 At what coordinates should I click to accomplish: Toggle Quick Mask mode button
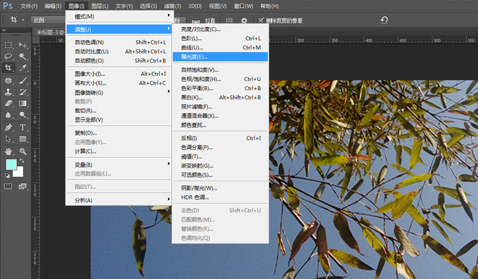pyautogui.click(x=9, y=186)
